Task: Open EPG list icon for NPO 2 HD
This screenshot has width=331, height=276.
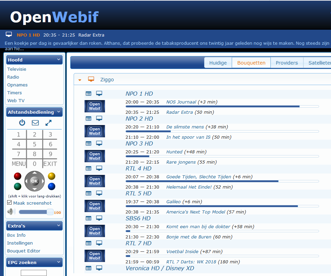Action: coord(88,119)
